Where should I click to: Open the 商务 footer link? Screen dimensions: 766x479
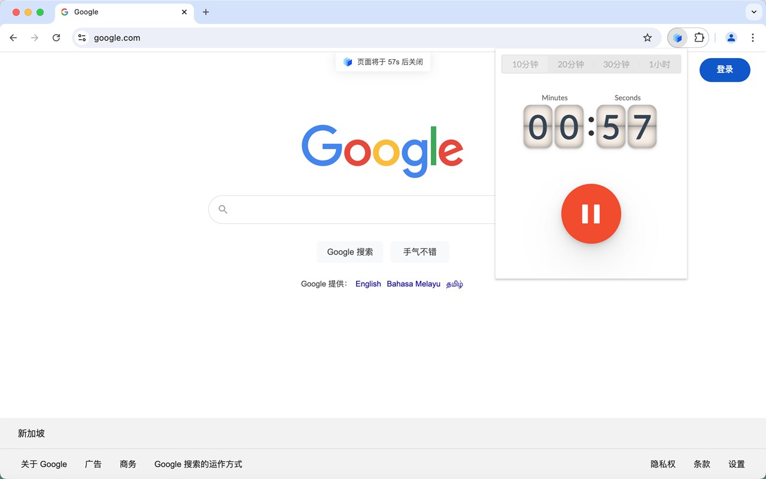(x=128, y=464)
